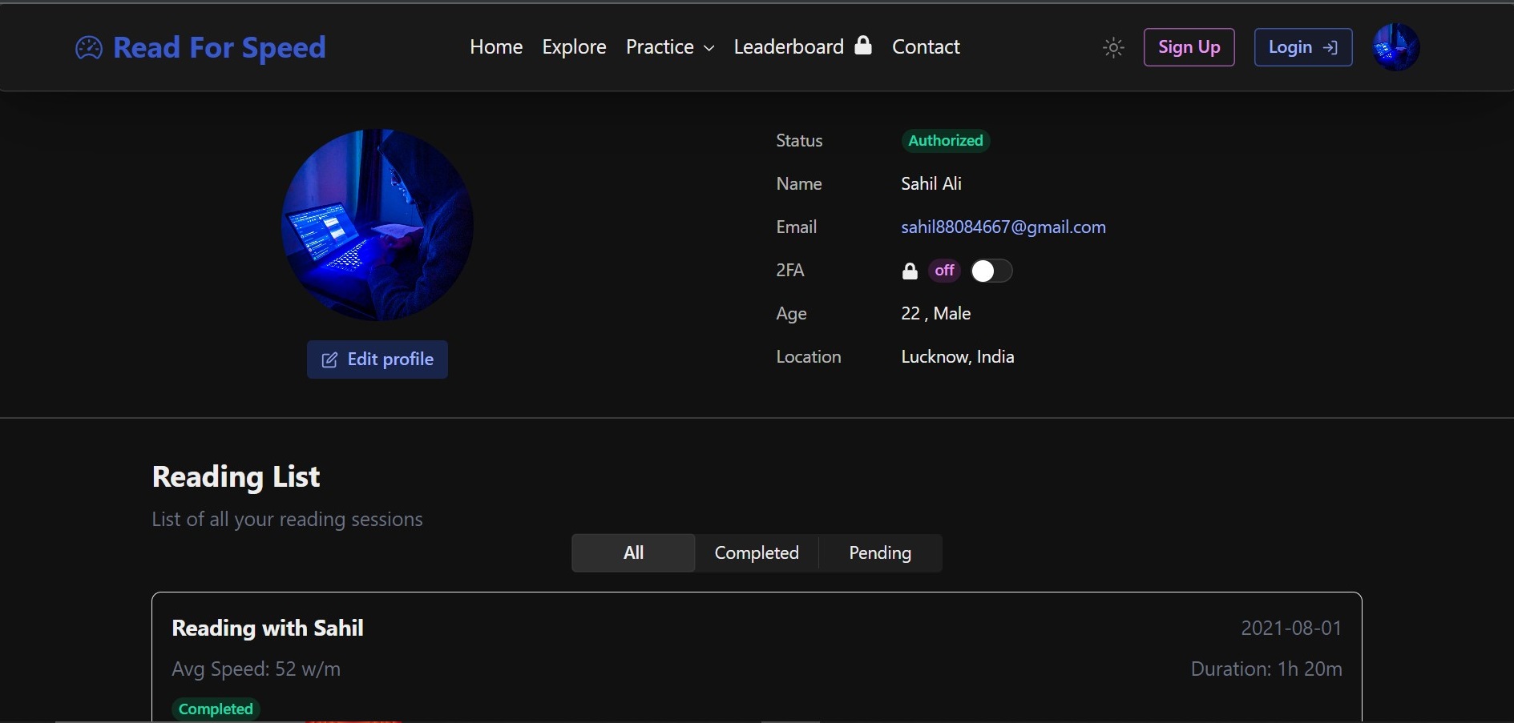Open the Reading with Sahil session title
Viewport: 1514px width, 723px height.
268,629
